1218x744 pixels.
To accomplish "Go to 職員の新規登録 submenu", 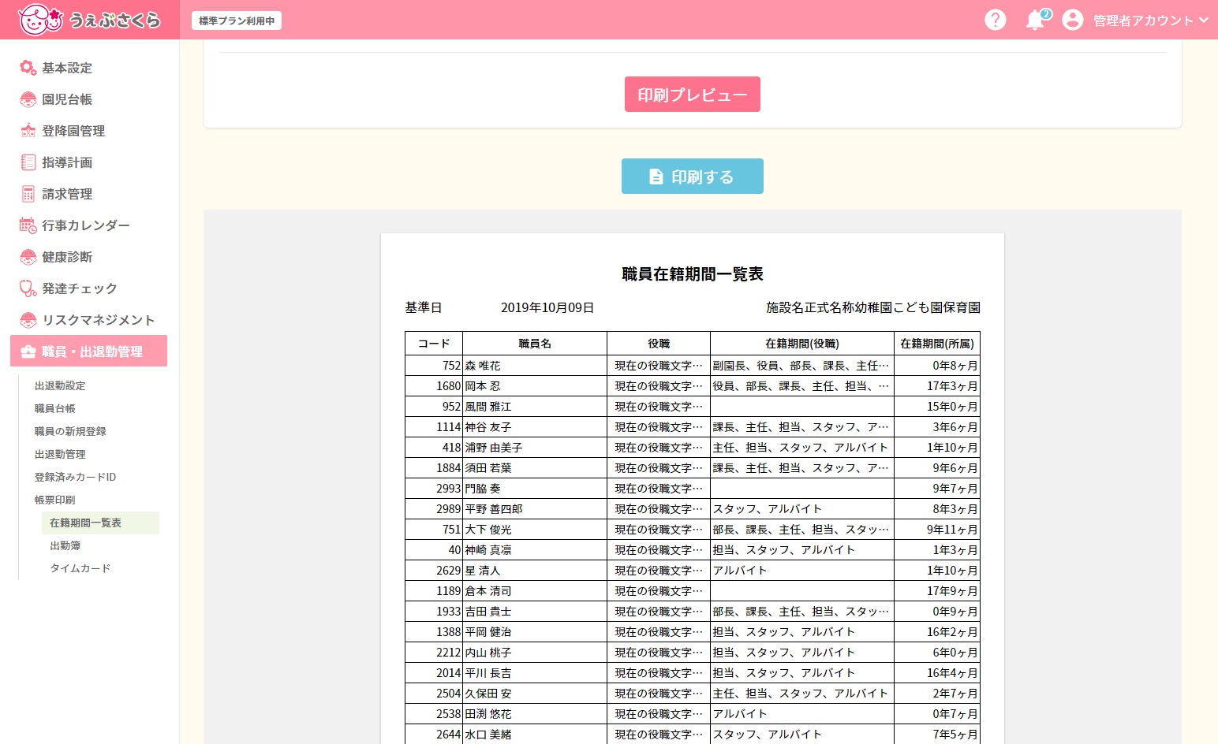I will click(x=70, y=431).
